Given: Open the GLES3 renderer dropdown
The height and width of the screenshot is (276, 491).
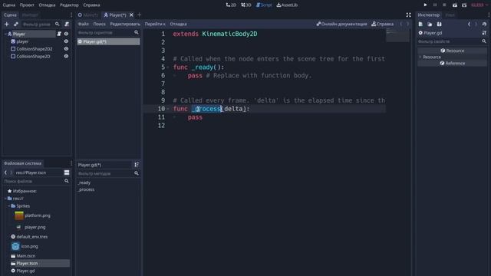Looking at the screenshot, I should pyautogui.click(x=479, y=5).
